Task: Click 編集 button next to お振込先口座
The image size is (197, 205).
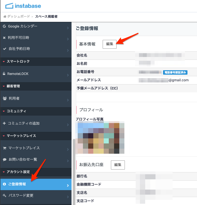Action: (x=118, y=165)
